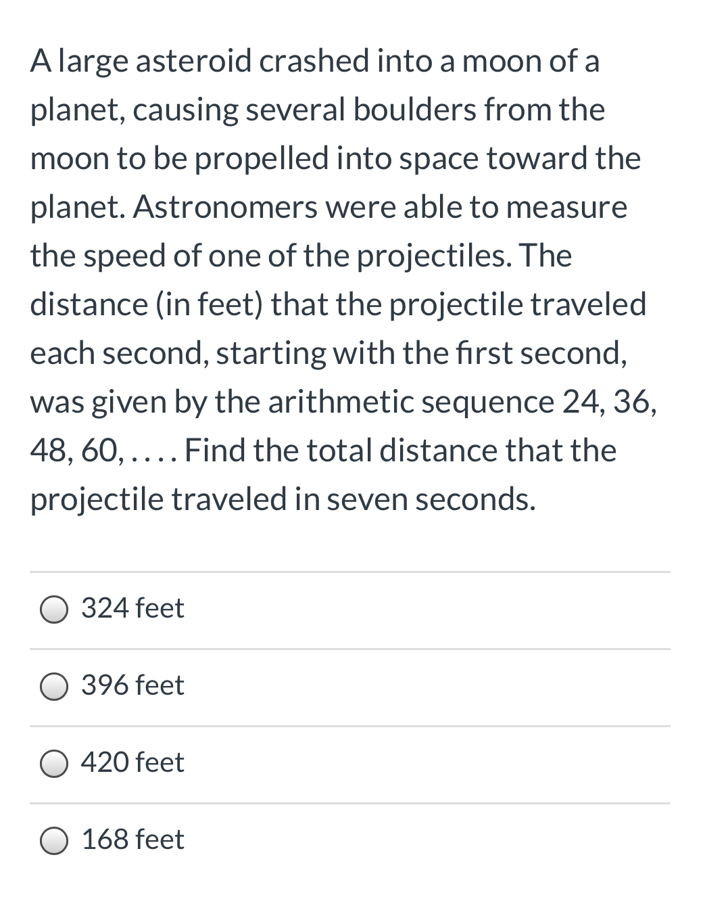
Task: Select the 168 feet radio button
Action: pyautogui.click(x=55, y=841)
